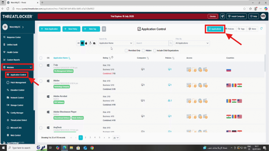Click the Rating info icon
Viewport: 269px width, 151px height.
(112, 57)
